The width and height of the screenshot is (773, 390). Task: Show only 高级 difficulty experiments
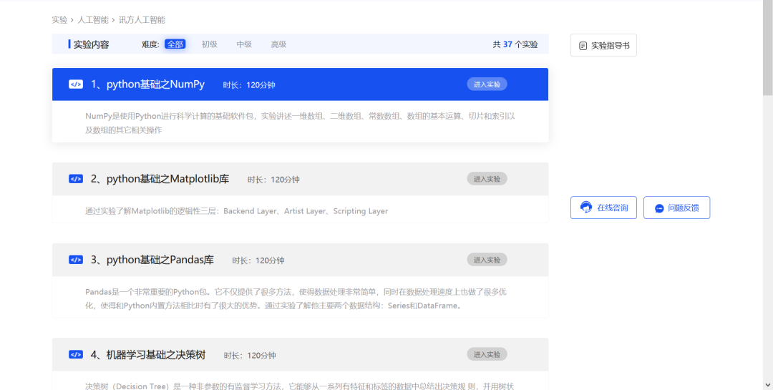278,44
